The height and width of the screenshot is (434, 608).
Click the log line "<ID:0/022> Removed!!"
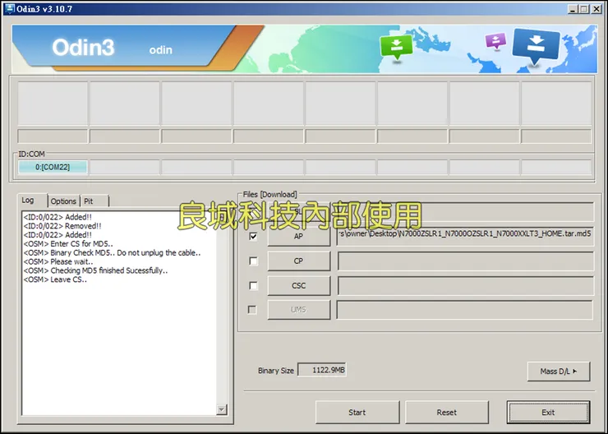coord(62,226)
